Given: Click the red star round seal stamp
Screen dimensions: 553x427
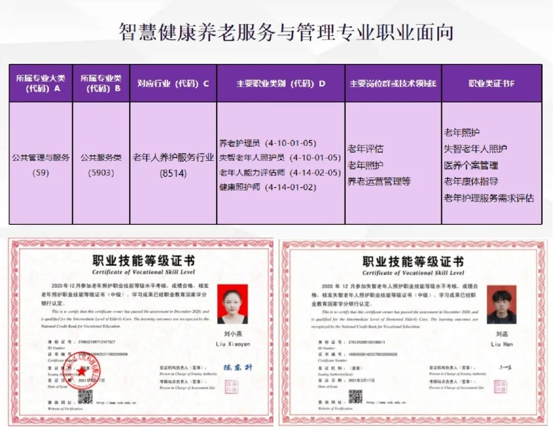Looking at the screenshot, I should coord(80,372).
